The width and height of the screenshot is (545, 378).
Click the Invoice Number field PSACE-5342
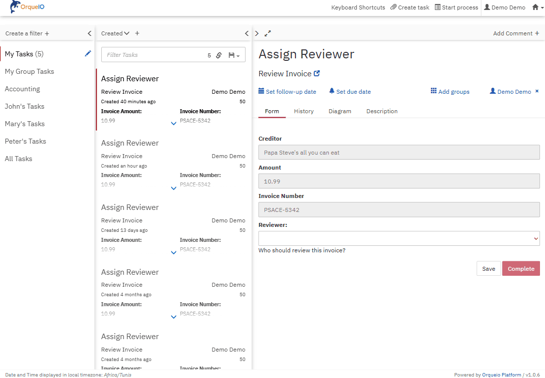(399, 209)
